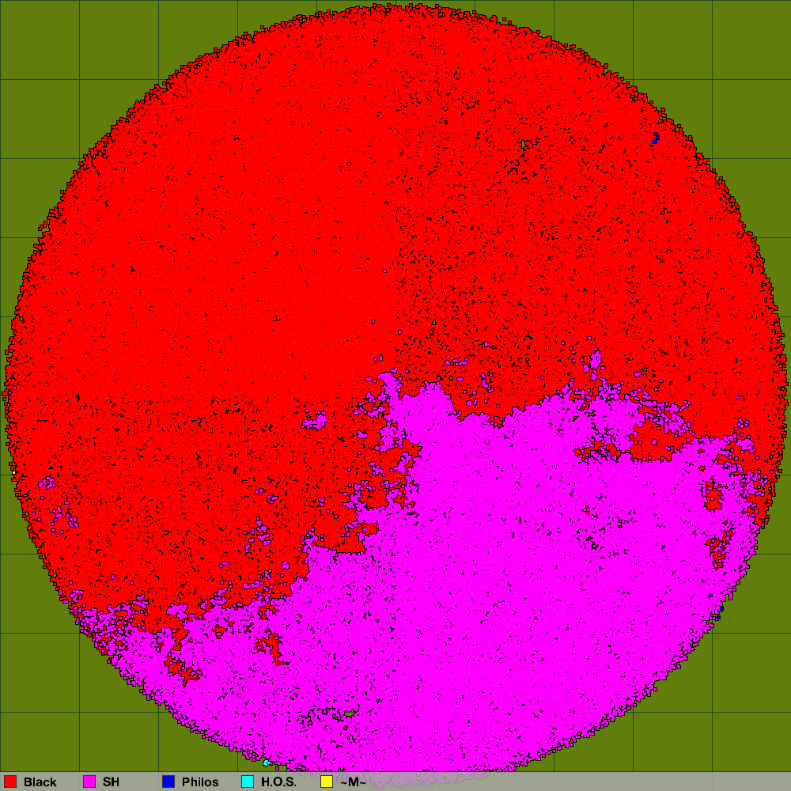Select the "~M~" legend label
Image resolution: width=791 pixels, height=791 pixels.
[353, 782]
